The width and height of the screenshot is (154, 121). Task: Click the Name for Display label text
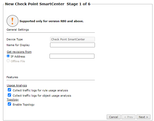coord(18,45)
